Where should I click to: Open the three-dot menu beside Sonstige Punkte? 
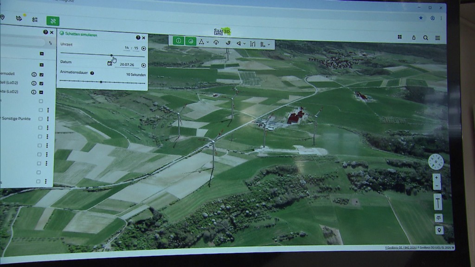(48, 119)
